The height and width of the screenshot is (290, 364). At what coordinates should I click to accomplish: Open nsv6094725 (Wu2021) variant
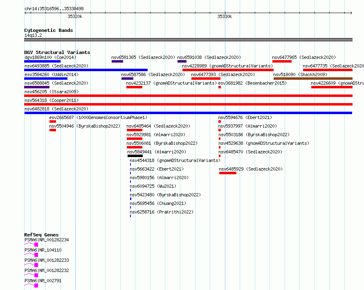tap(153, 186)
